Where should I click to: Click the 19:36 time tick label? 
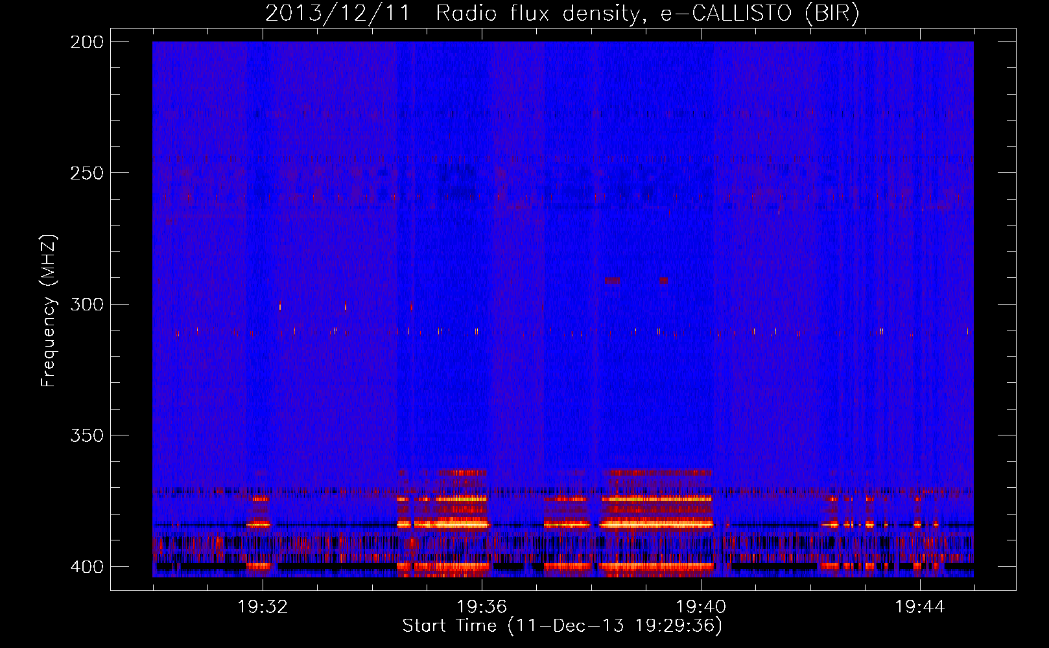point(482,607)
